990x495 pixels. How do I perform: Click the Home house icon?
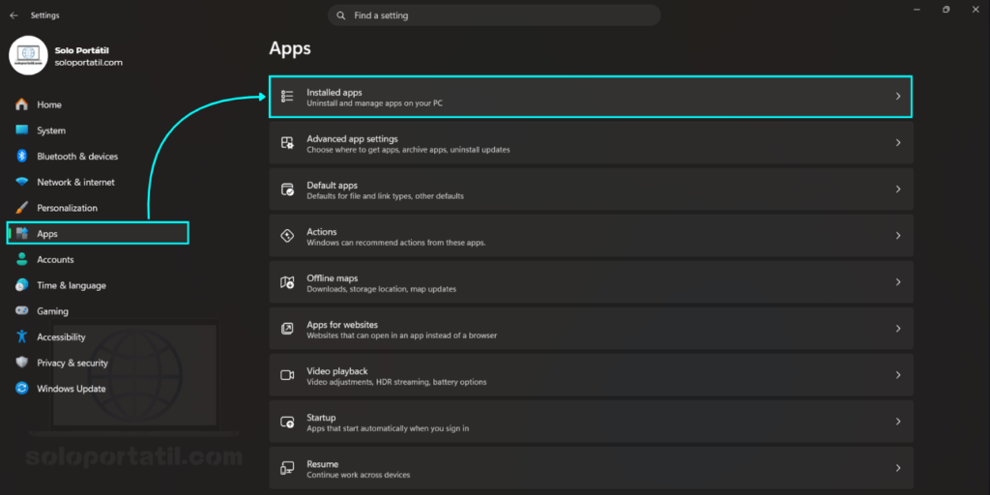tap(22, 104)
